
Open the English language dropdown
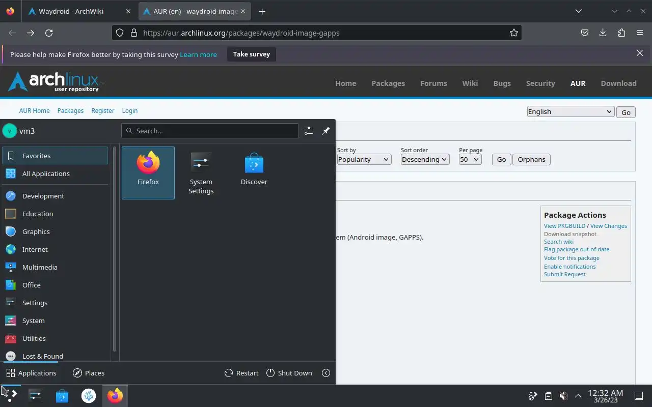coord(570,112)
